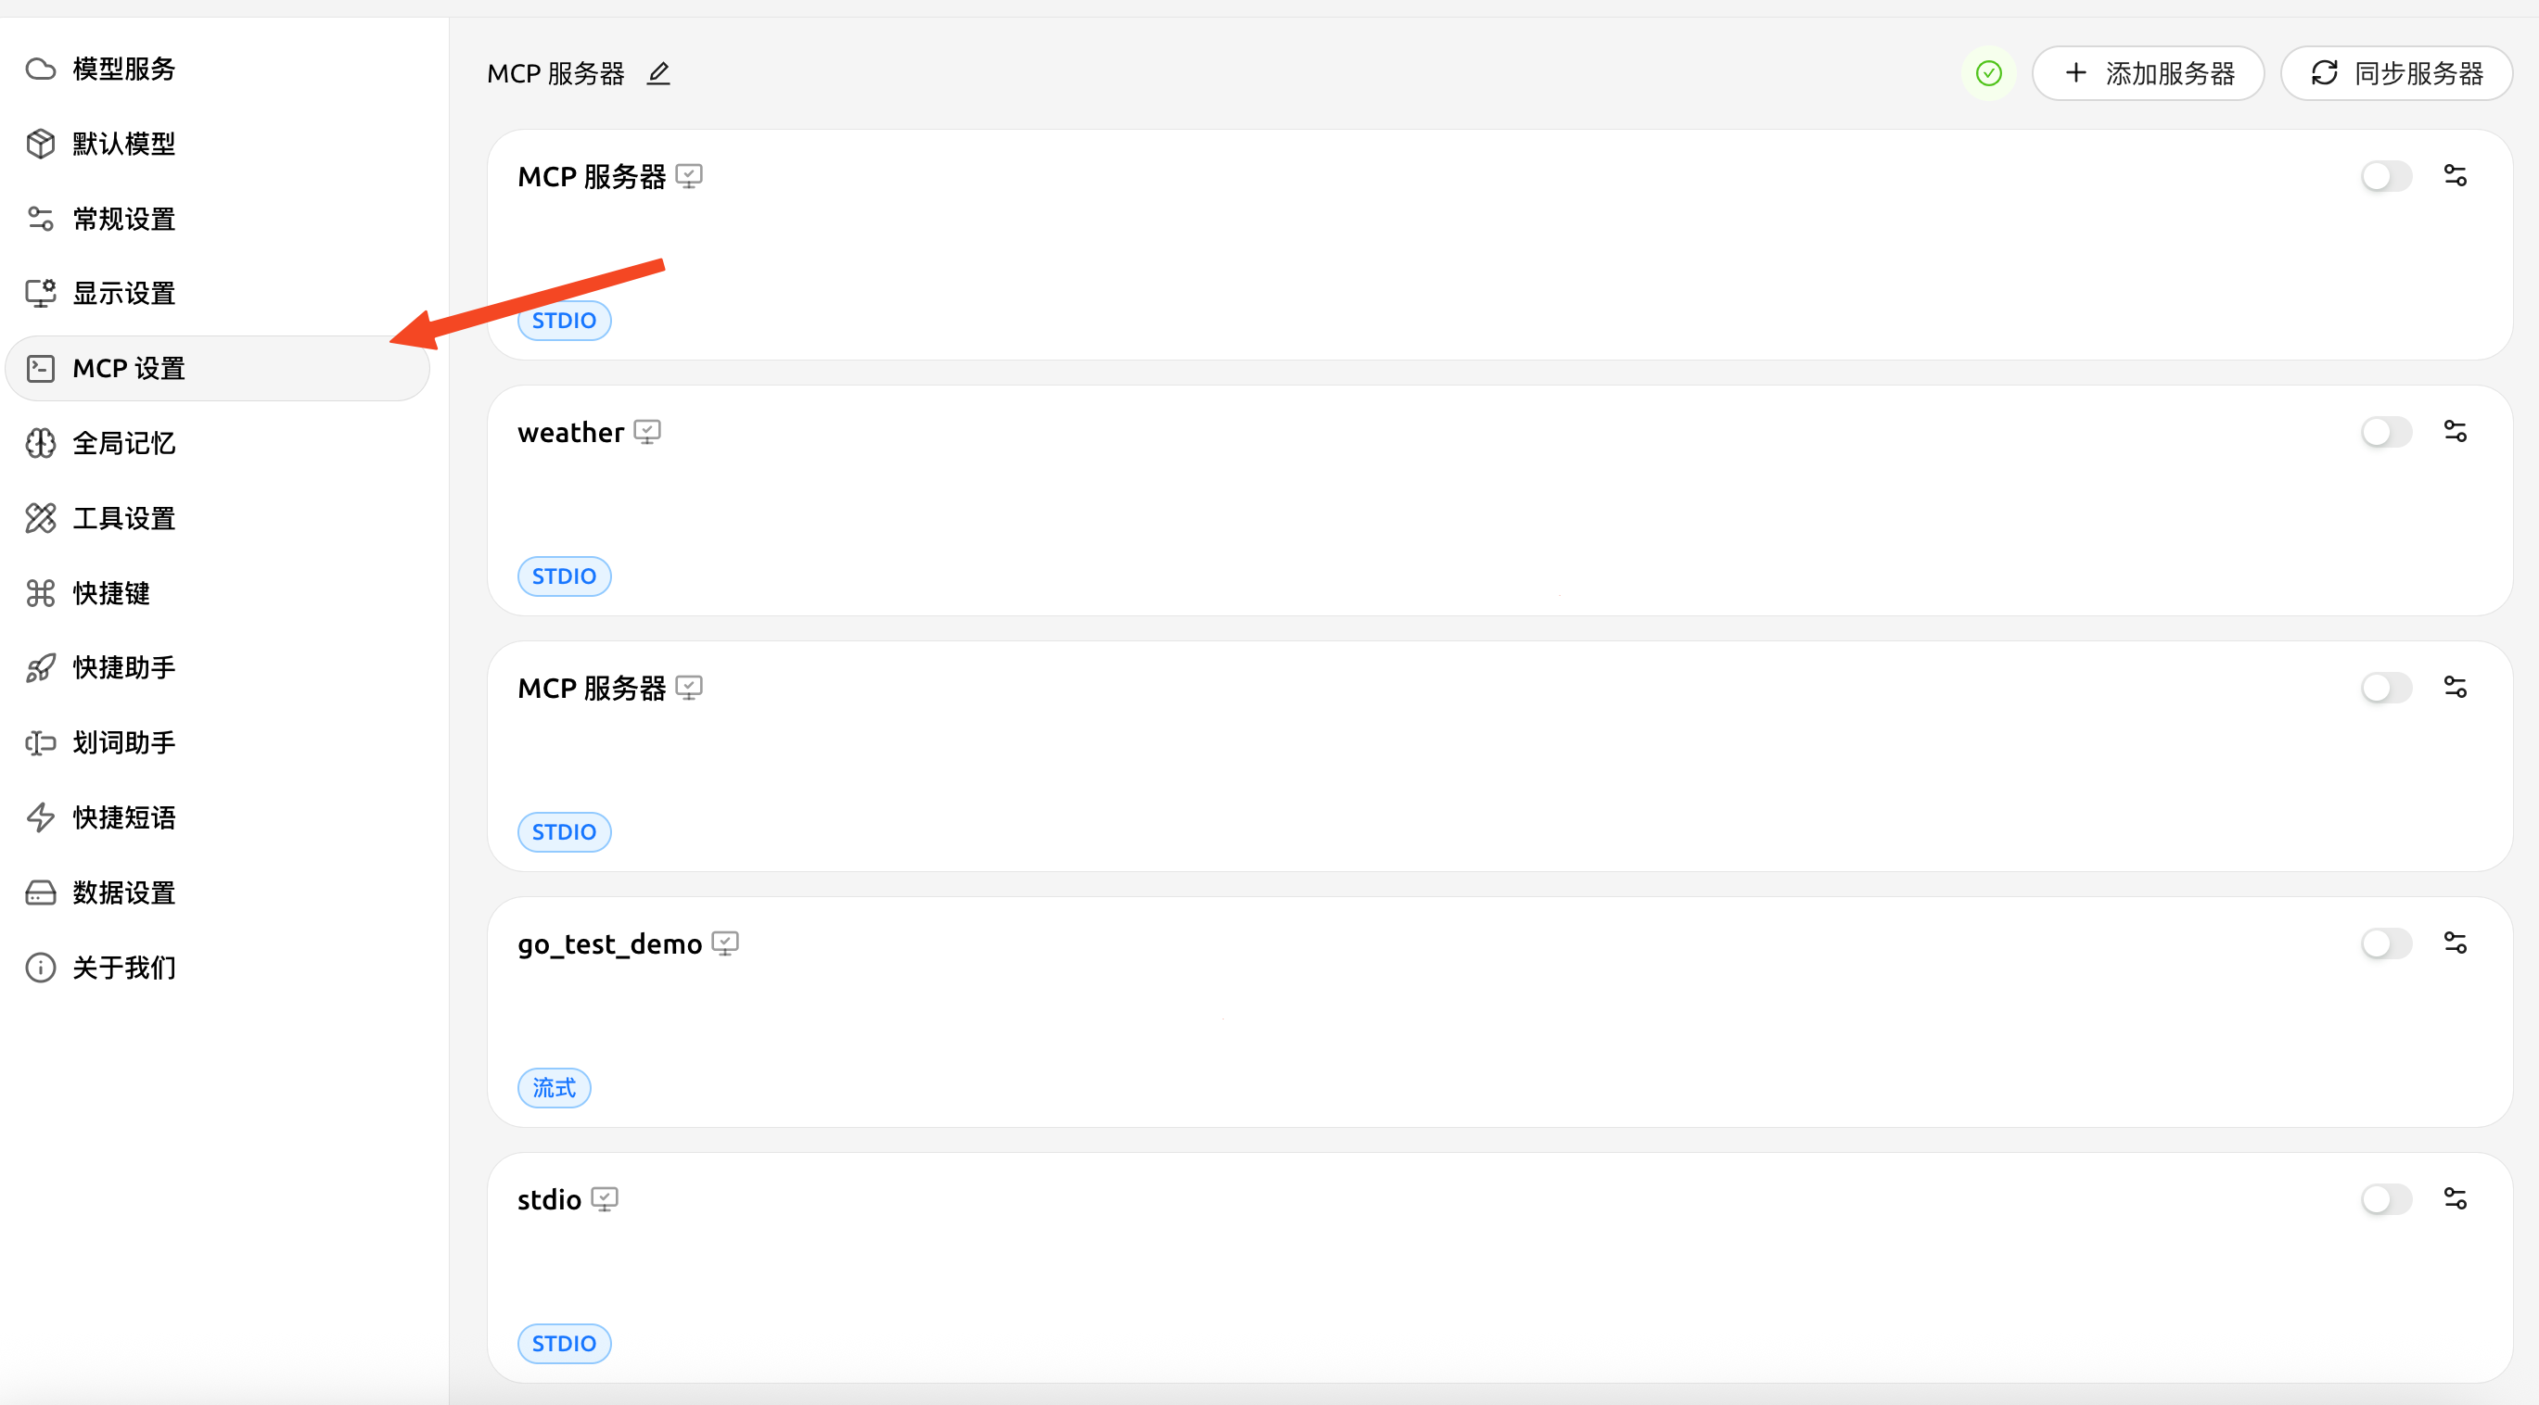Screen dimensions: 2539x1405
Task: Open 数据设置 sidebar item
Action: 124,892
